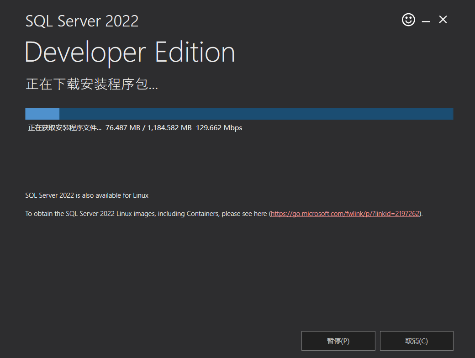
Task: Click the unfilled dark-blue part of progress bar
Action: click(x=256, y=114)
